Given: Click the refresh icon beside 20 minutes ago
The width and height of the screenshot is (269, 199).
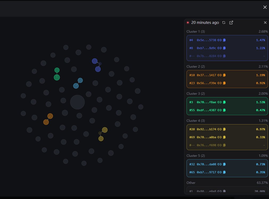Looking at the screenshot, I should [x=224, y=23].
